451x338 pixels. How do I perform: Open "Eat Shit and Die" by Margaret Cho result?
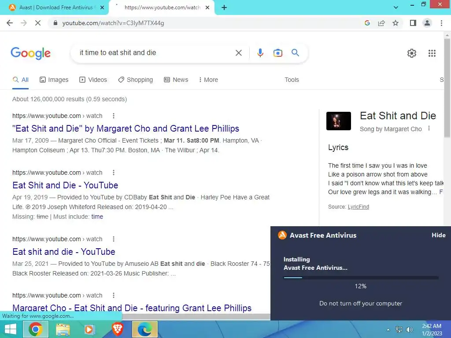click(126, 129)
